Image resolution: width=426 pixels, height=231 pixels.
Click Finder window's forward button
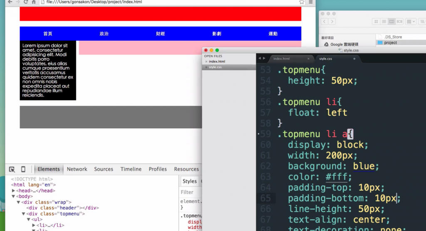click(x=332, y=22)
